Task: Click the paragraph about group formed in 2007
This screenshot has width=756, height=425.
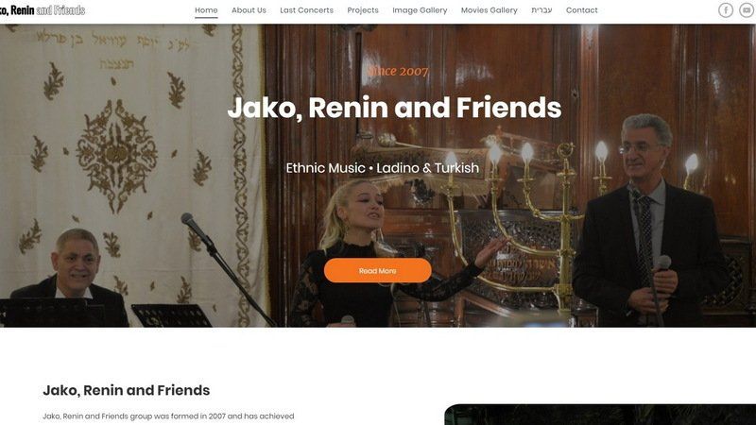Action: [168, 416]
